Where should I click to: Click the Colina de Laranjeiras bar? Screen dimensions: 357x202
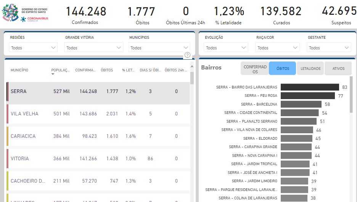pyautogui.click(x=294, y=198)
